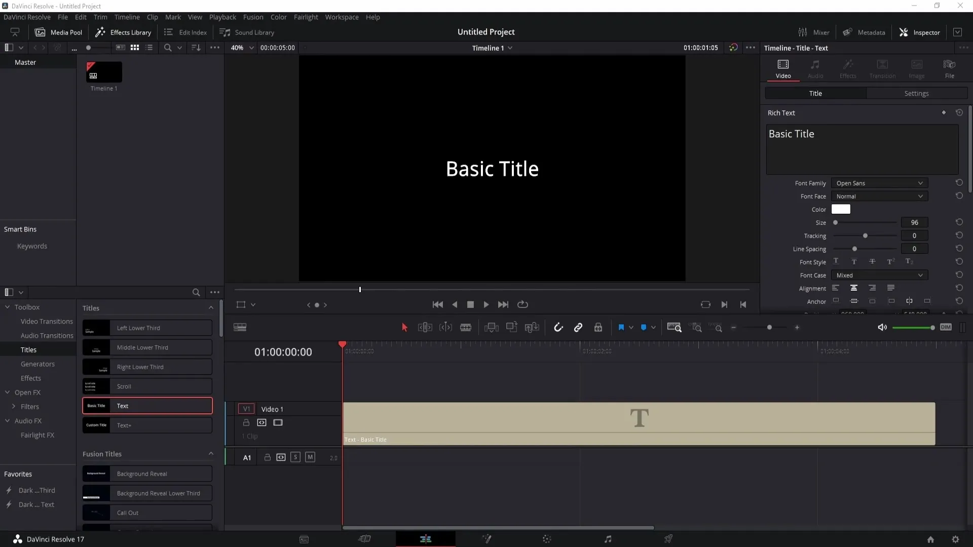The height and width of the screenshot is (547, 973).
Task: Click the Inspector panel icon
Action: pyautogui.click(x=904, y=32)
